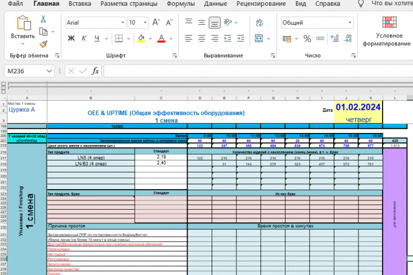Image resolution: width=413 pixels, height=275 pixels.
Task: Select cell LN/B3 (4 опер)
Action: (91, 164)
